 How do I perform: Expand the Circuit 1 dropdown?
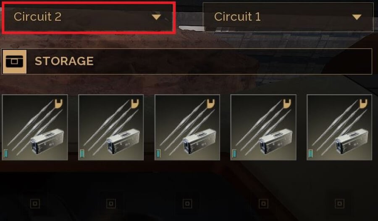288,17
